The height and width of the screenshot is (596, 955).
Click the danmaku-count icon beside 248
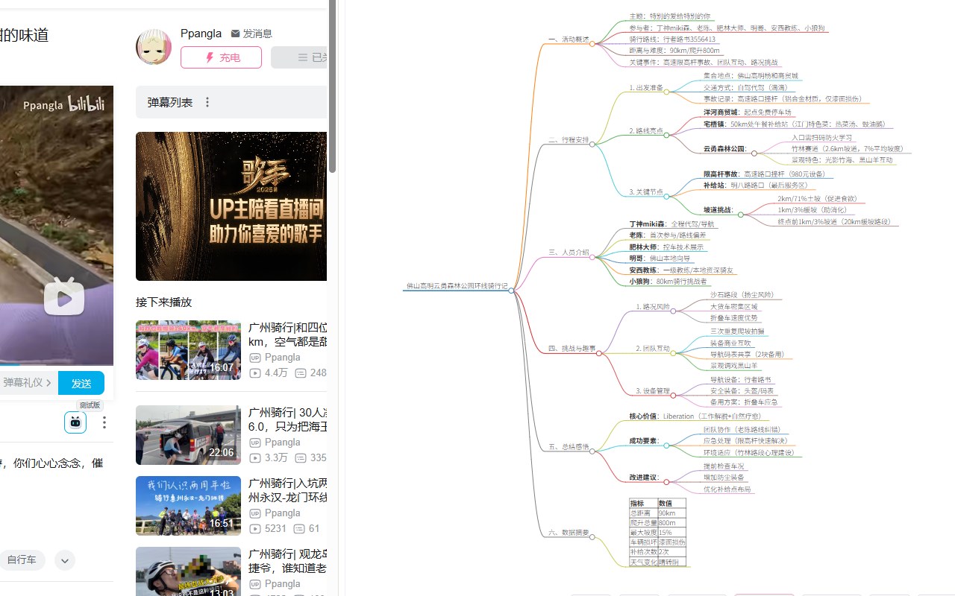point(301,372)
